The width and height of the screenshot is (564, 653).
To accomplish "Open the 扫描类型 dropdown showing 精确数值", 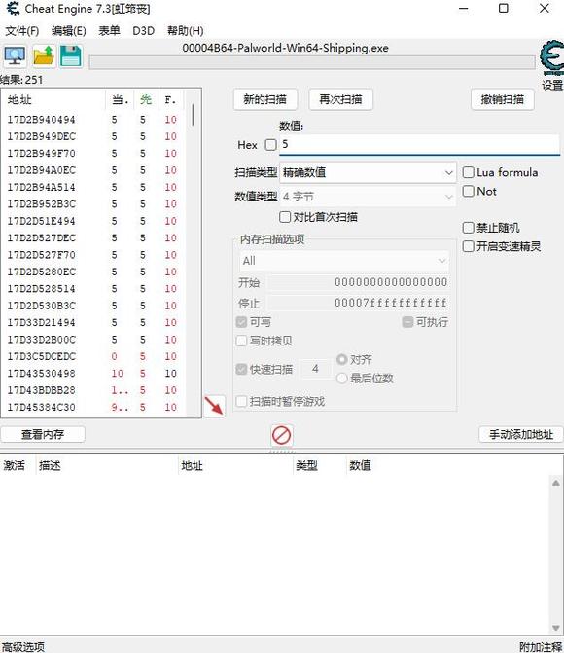I will (x=368, y=172).
